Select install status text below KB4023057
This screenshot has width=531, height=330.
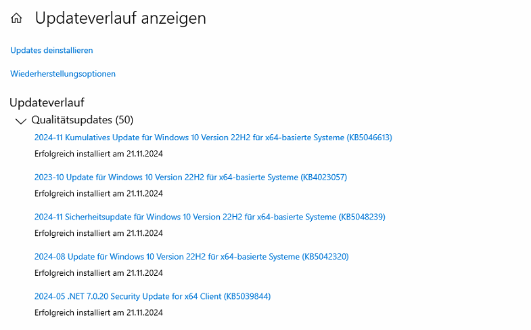click(x=99, y=193)
